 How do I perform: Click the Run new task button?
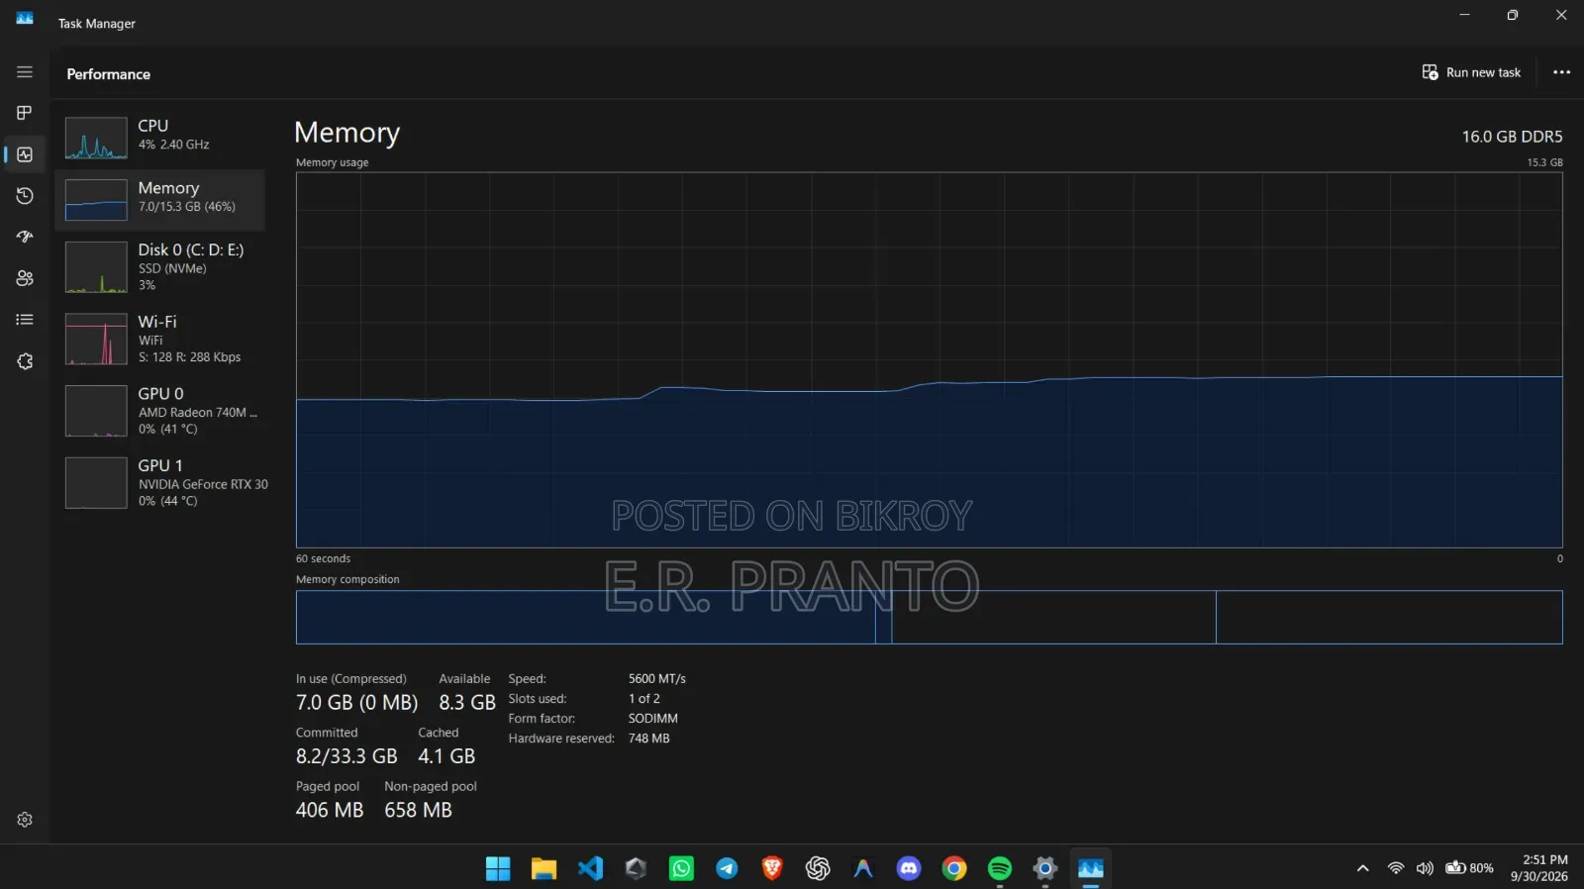coord(1471,72)
